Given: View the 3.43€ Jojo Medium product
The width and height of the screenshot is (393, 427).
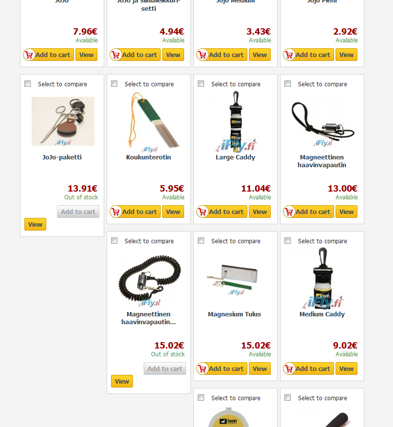Looking at the screenshot, I should click(260, 55).
